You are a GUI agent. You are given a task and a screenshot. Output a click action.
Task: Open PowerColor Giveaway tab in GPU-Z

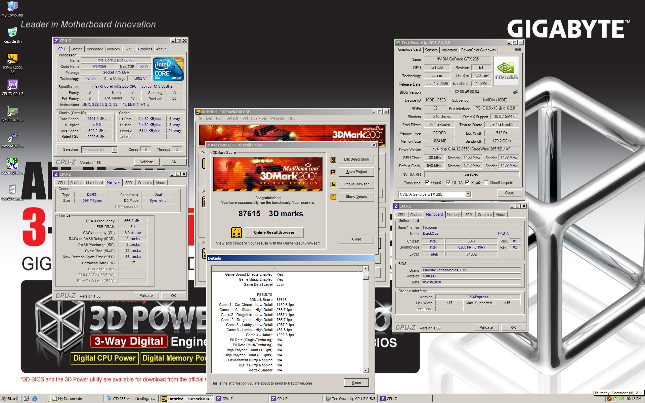pyautogui.click(x=478, y=50)
